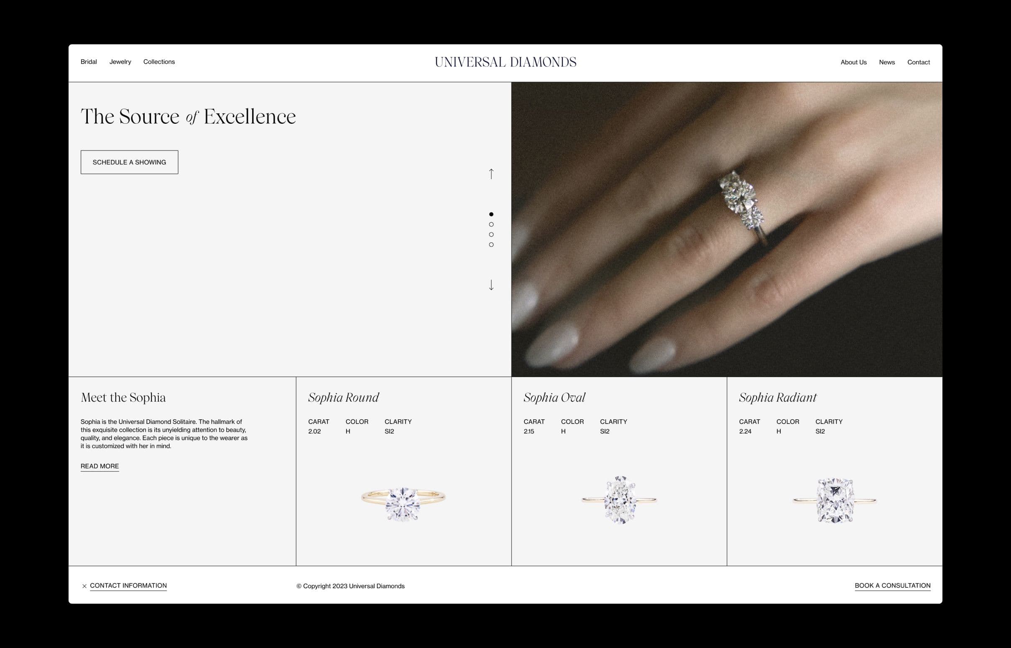Select the third carousel slide indicator
1011x648 pixels.
[491, 234]
